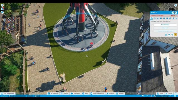
Task: Open the objectives checkmark icon on the left
Action: [x=2, y=12]
